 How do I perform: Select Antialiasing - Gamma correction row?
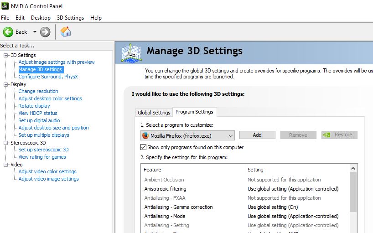pos(245,207)
